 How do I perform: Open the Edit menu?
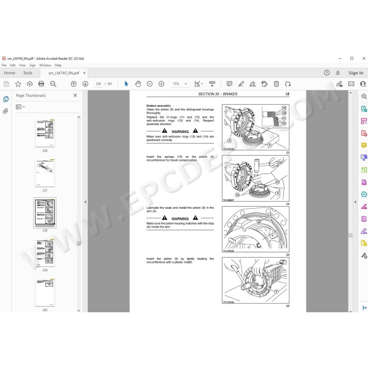13,65
